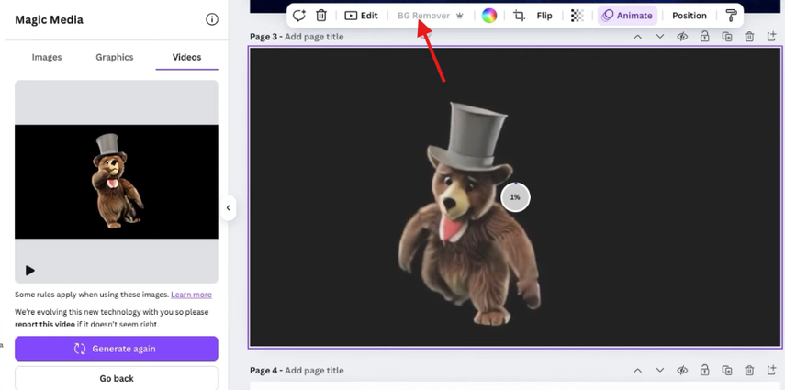Image resolution: width=785 pixels, height=390 pixels.
Task: Edit the Page 4 title field
Action: 314,371
